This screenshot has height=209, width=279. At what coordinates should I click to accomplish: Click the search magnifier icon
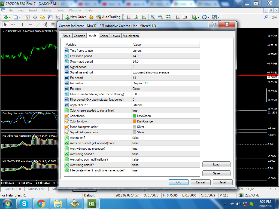click(x=266, y=17)
